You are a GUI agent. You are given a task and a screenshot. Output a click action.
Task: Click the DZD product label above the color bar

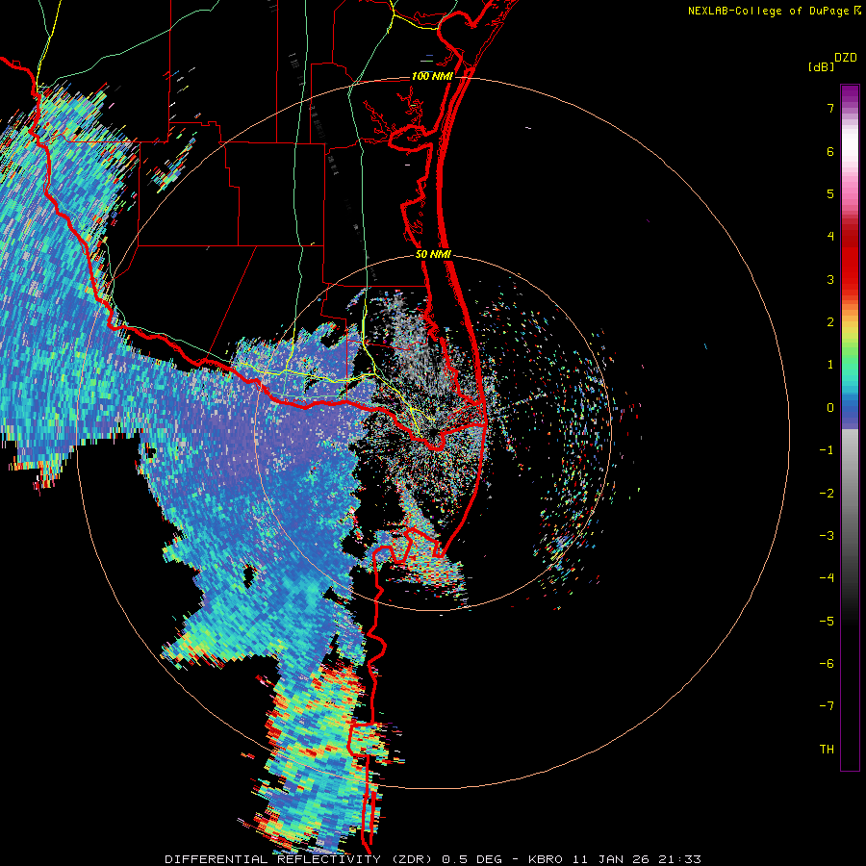846,58
